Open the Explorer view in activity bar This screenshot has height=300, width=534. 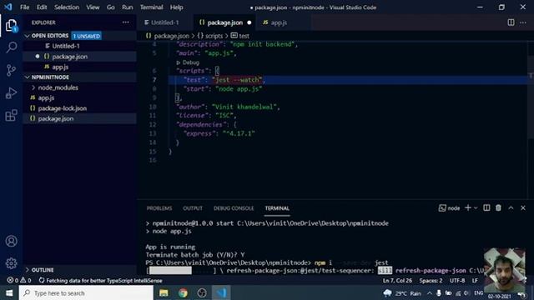tap(11, 25)
